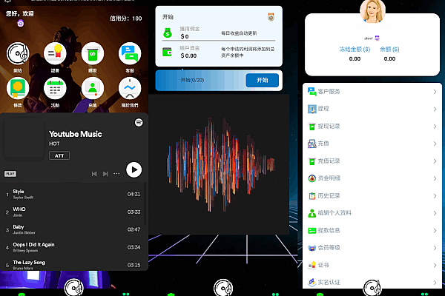
Task: Tap bottom disc icon on the profile screen
Action: point(372,288)
